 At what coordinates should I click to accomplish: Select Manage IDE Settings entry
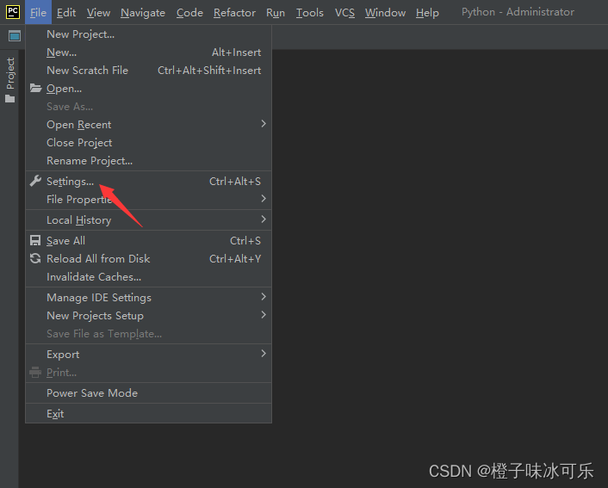click(x=148, y=297)
